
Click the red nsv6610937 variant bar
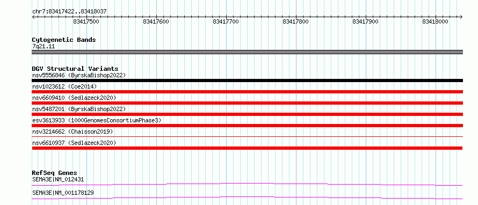247,148
